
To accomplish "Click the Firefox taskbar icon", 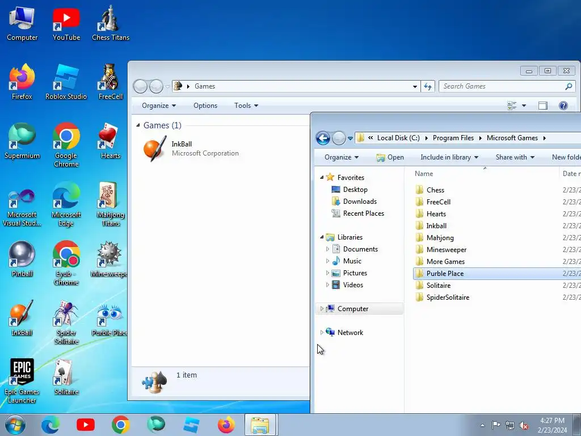I will click(x=226, y=425).
